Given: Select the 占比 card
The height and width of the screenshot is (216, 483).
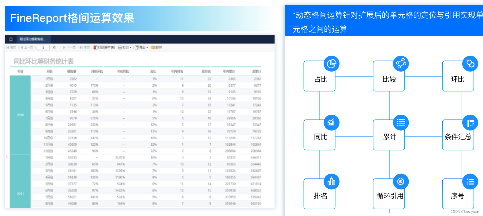Looking at the screenshot, I should point(319,76).
